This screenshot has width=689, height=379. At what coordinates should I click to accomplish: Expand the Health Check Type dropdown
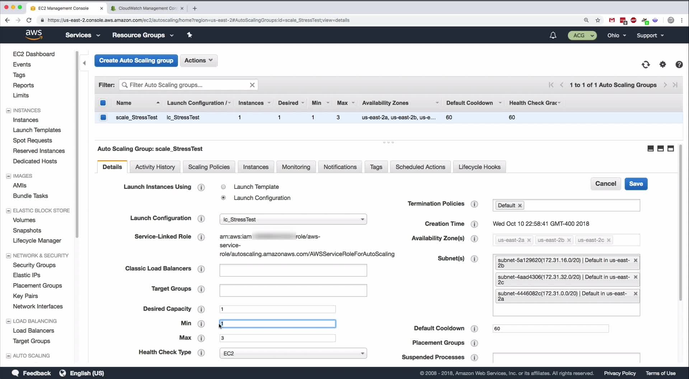pyautogui.click(x=293, y=353)
